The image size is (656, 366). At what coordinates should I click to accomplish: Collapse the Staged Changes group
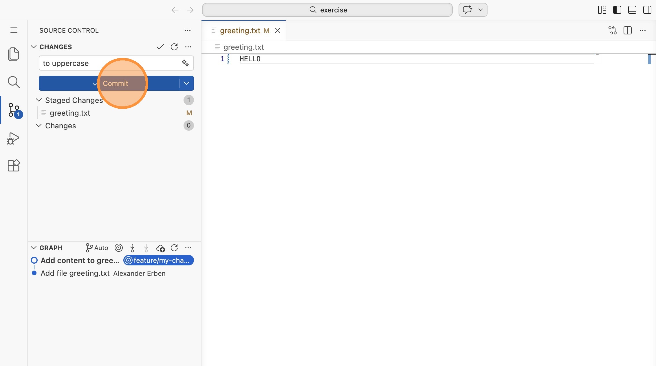tap(39, 100)
